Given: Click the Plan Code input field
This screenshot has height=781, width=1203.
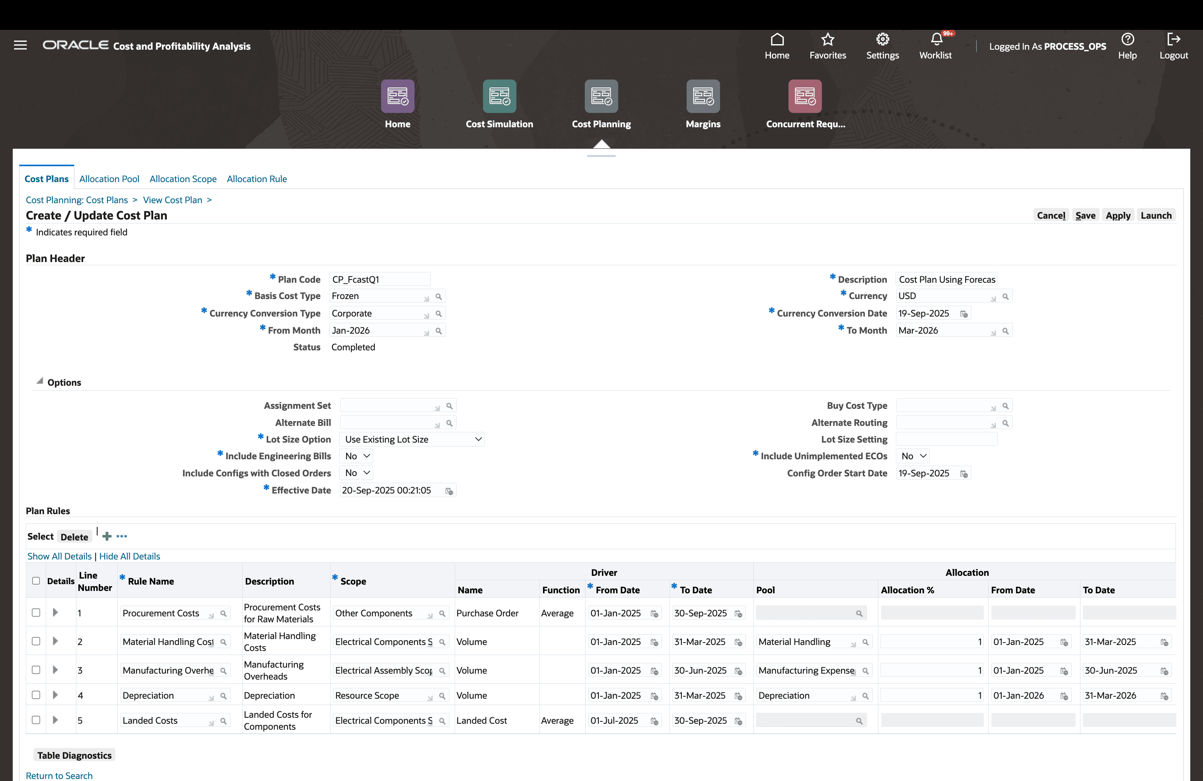Looking at the screenshot, I should [x=379, y=280].
